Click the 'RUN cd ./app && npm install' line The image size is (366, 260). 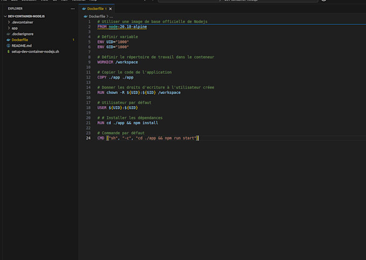coord(128,123)
